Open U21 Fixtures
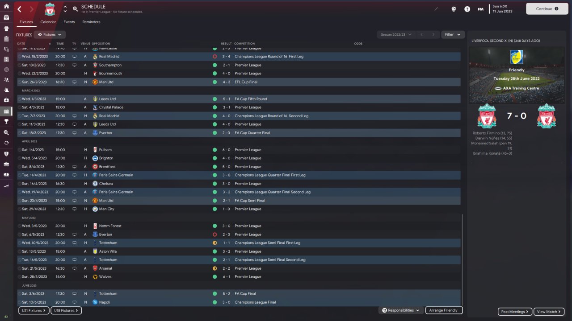This screenshot has height=321, width=572. point(34,310)
